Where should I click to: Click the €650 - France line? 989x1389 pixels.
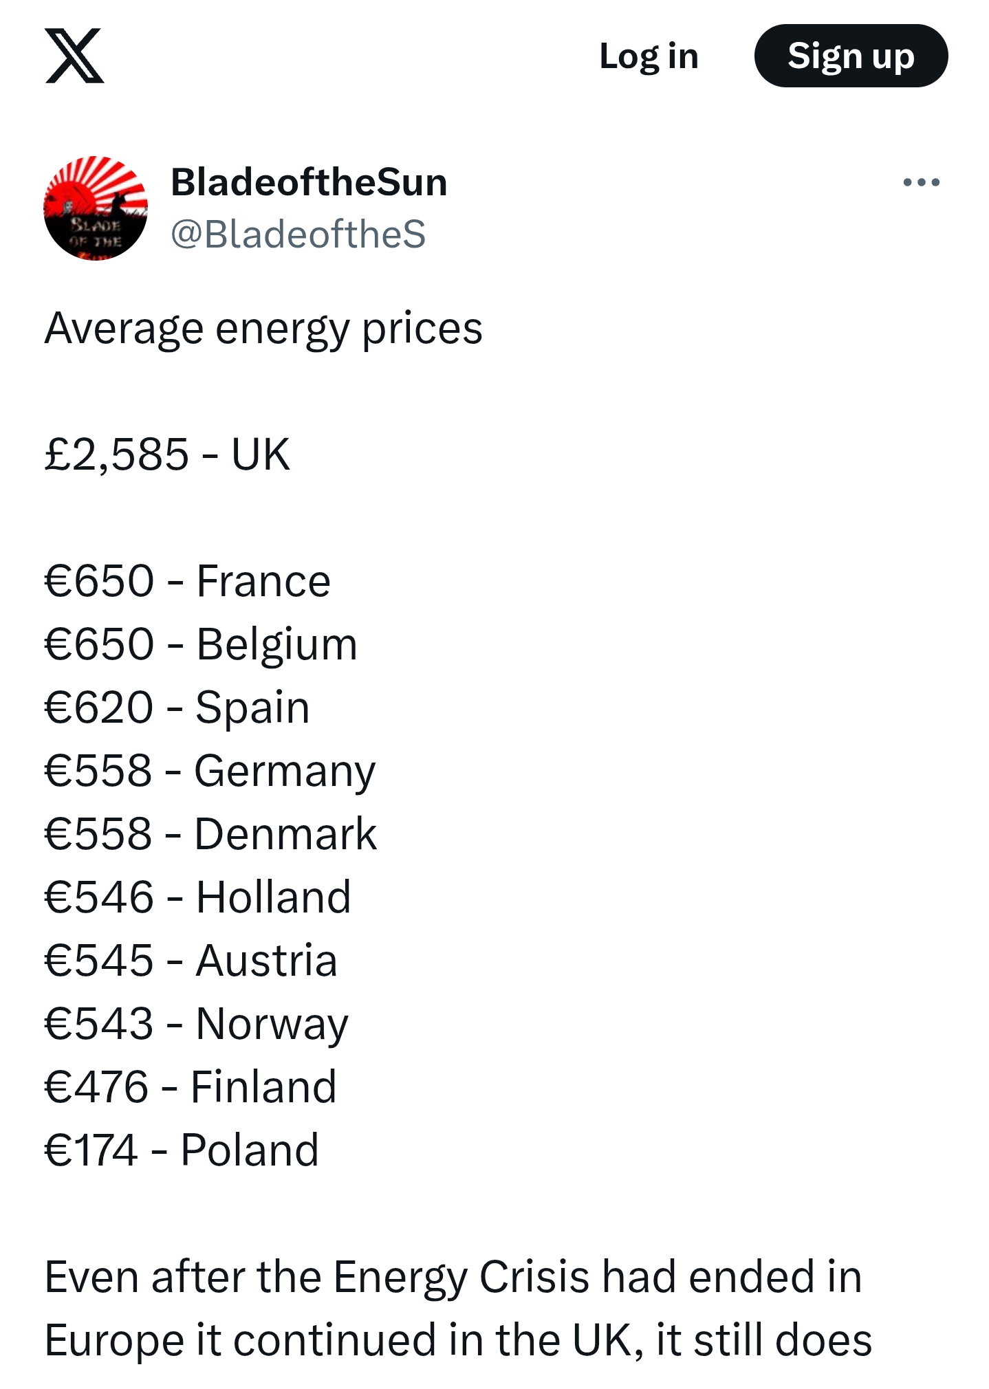click(x=187, y=581)
